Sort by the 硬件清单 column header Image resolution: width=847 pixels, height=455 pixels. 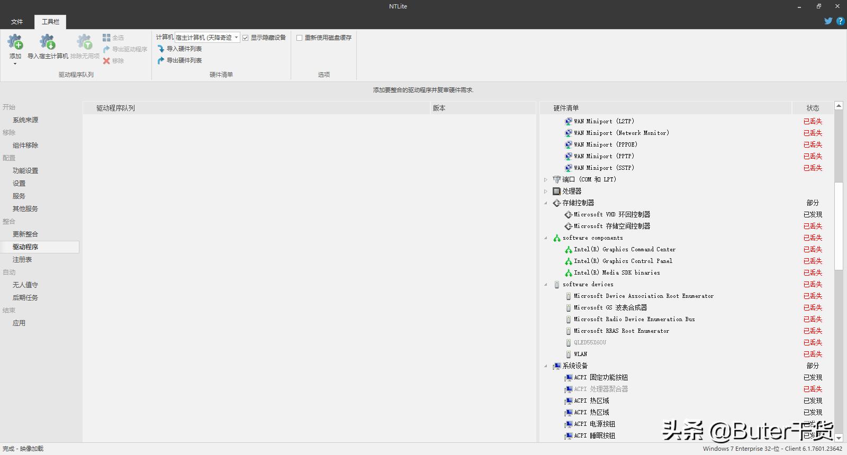point(666,108)
